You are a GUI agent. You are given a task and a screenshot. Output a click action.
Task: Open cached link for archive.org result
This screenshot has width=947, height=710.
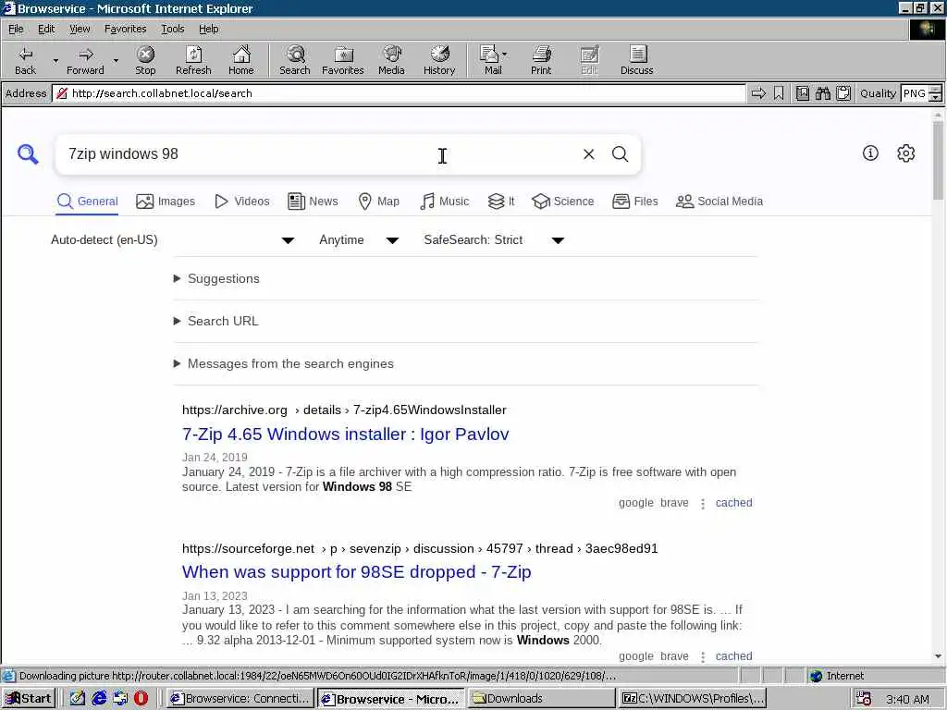pos(733,503)
